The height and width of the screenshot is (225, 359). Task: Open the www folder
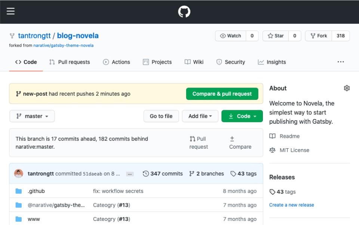click(34, 219)
